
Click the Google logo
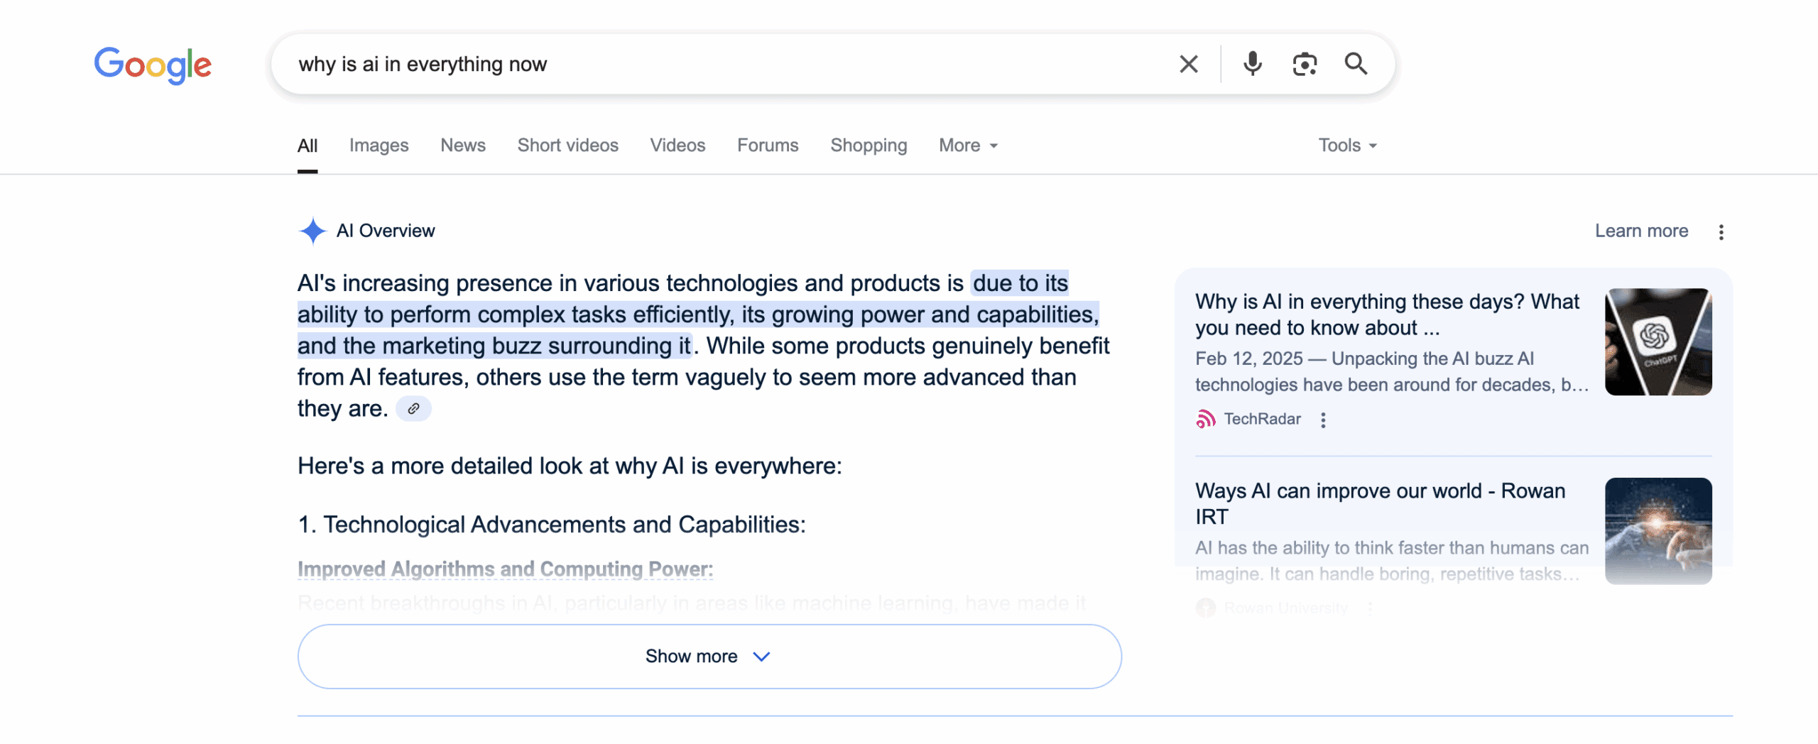click(153, 65)
